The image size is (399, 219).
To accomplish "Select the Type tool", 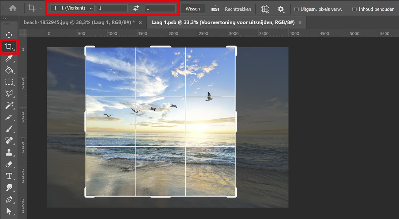I will pos(9,176).
